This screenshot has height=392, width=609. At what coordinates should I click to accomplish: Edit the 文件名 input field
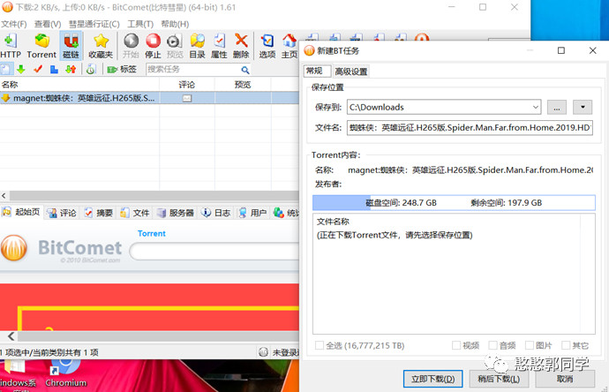tap(470, 127)
